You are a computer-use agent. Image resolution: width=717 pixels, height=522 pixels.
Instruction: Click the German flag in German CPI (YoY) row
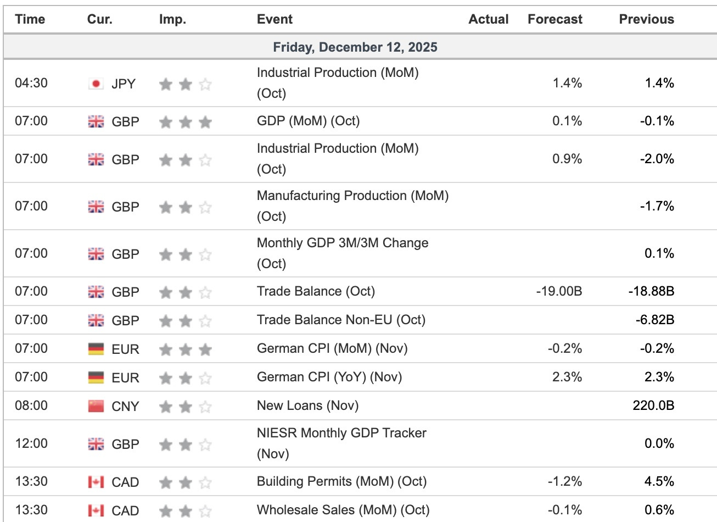(96, 377)
